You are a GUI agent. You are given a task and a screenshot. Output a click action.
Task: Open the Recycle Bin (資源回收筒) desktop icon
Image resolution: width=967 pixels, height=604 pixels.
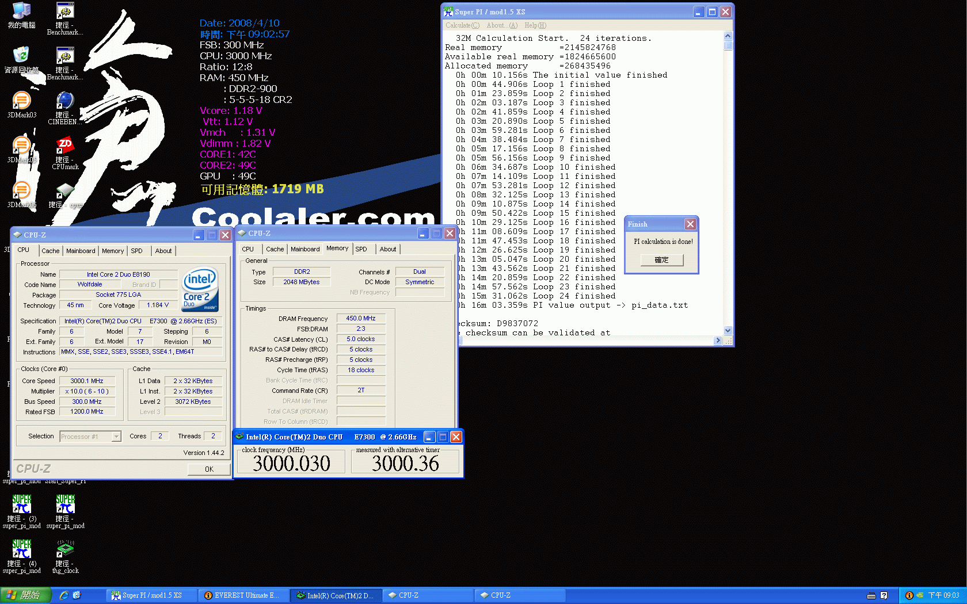(x=21, y=60)
